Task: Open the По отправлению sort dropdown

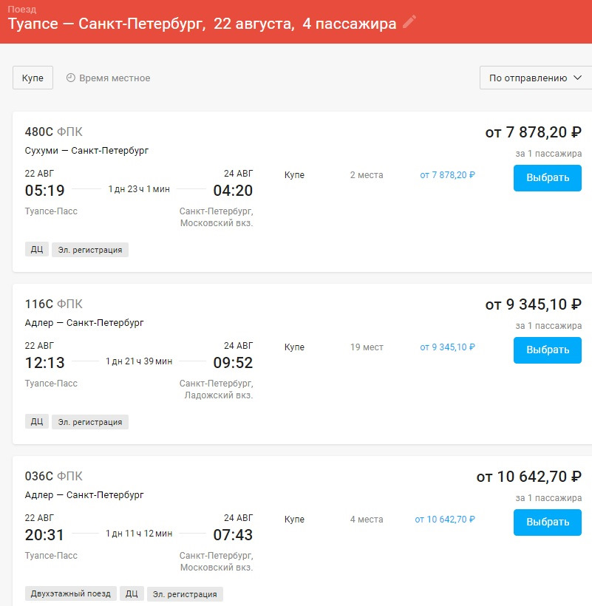Action: 536,78
